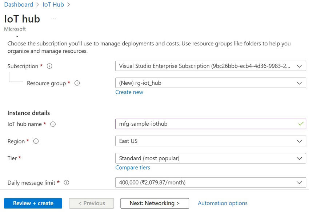Click the Dashboard breadcrumb link
Image resolution: width=309 pixels, height=214 pixels.
[x=19, y=5]
